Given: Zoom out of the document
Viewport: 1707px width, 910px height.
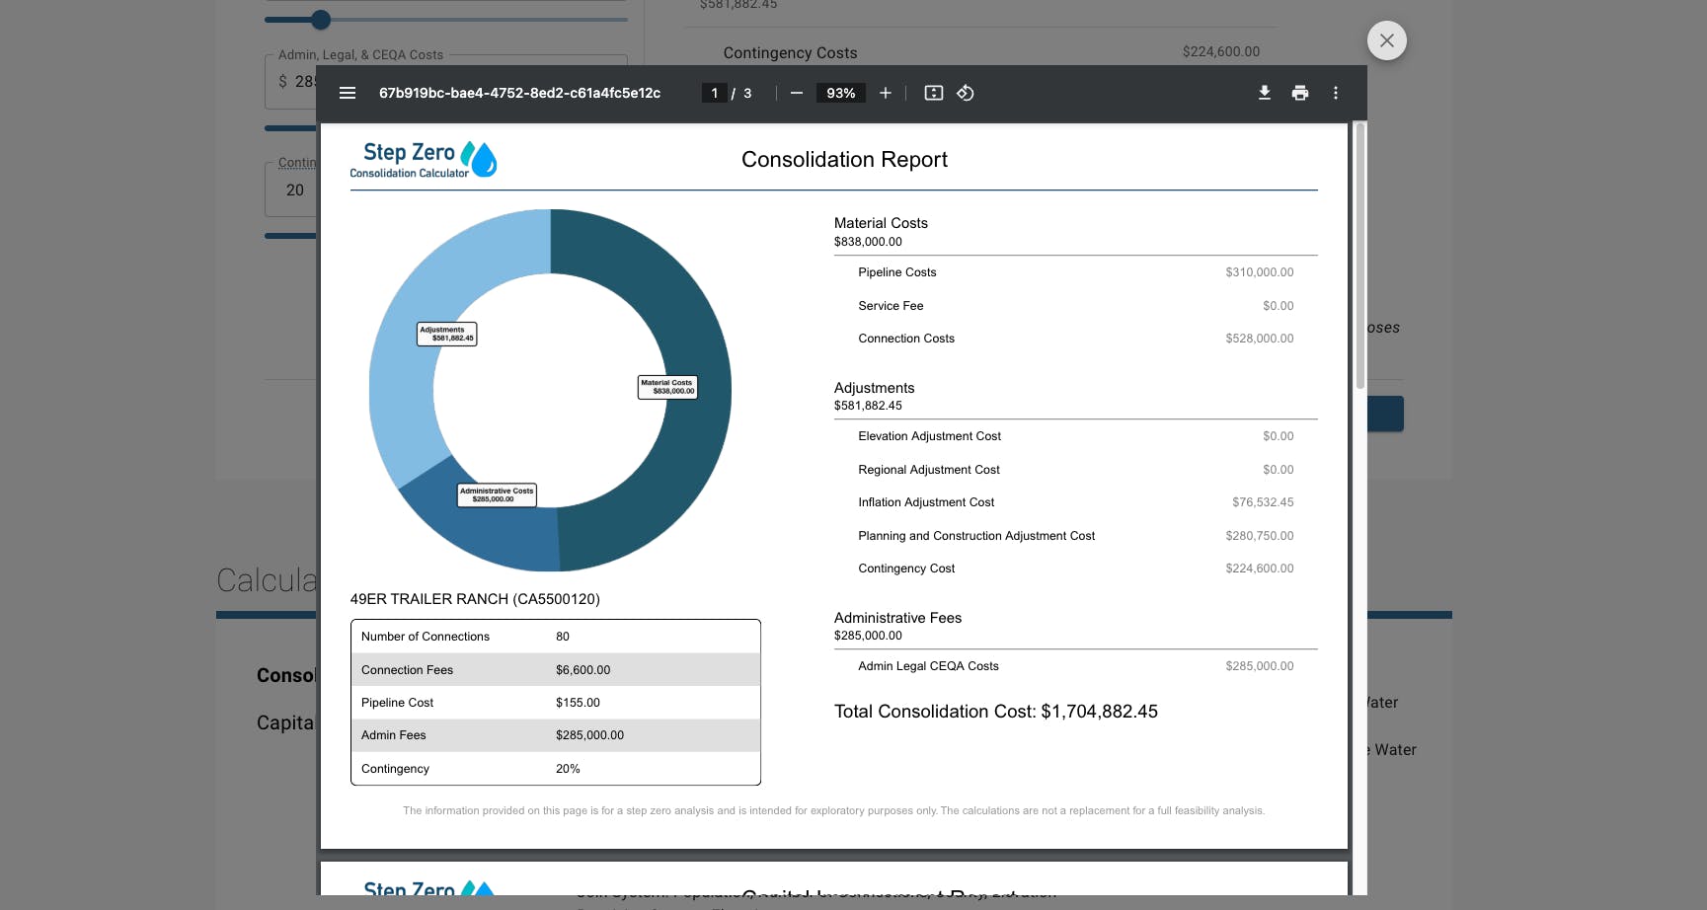Looking at the screenshot, I should [796, 93].
